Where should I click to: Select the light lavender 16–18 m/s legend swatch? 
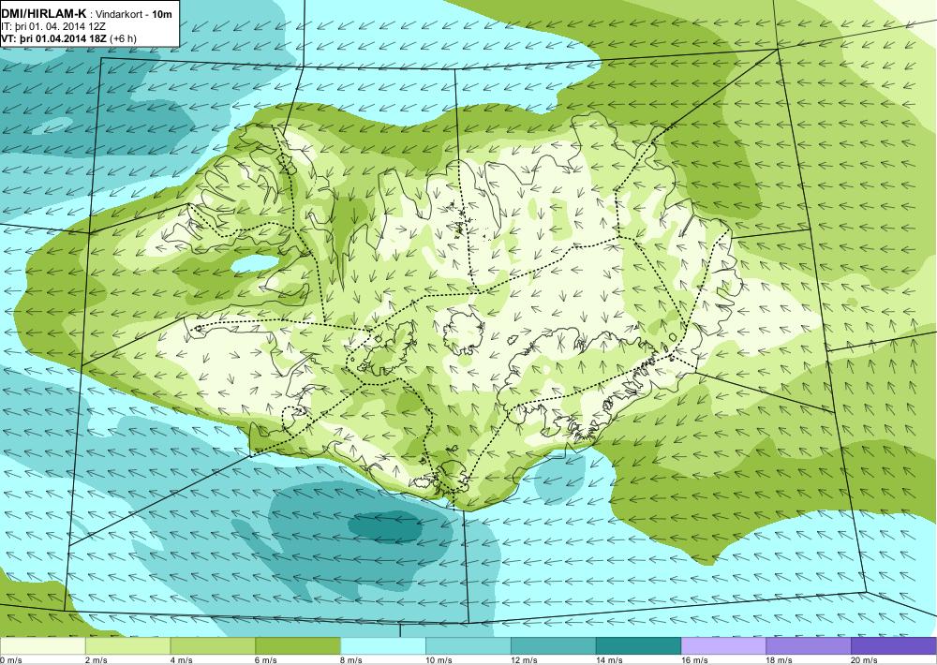(723, 646)
